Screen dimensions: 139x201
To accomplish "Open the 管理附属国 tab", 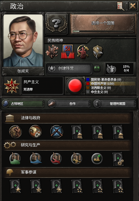I will point(114,104).
